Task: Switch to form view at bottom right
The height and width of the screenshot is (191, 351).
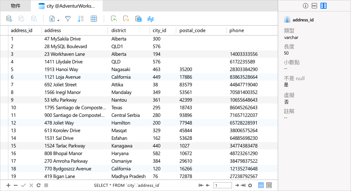Action: click(x=269, y=185)
